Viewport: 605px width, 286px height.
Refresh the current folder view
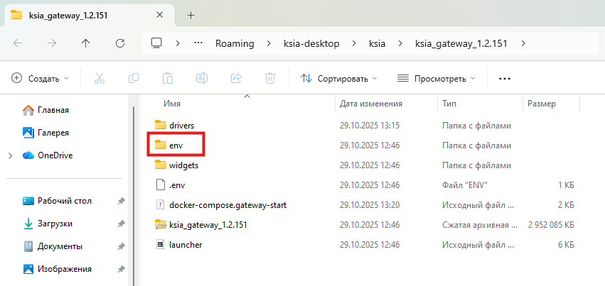[119, 43]
